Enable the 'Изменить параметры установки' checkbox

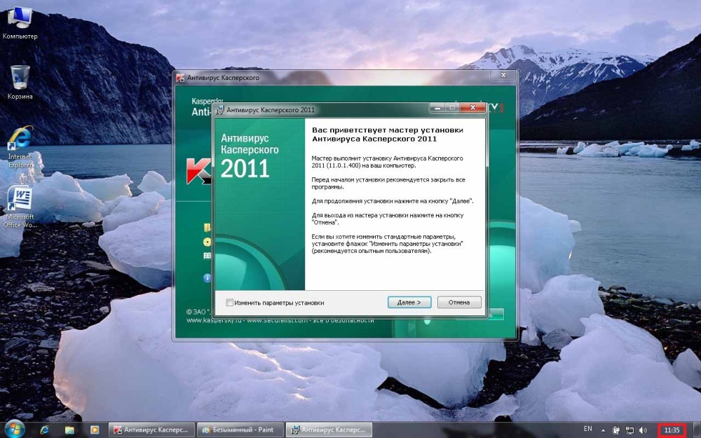coord(229,303)
